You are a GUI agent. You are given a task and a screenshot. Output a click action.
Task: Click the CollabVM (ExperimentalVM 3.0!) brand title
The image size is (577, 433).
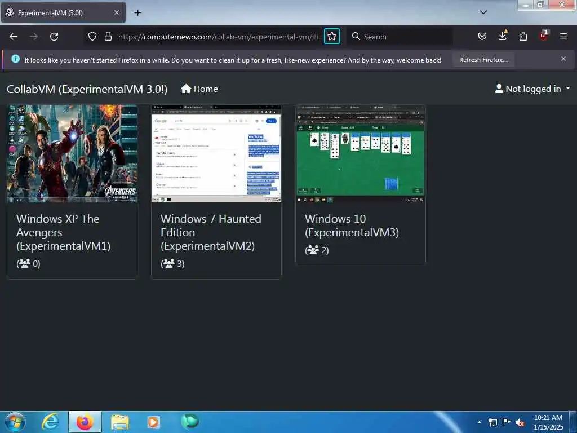click(87, 89)
